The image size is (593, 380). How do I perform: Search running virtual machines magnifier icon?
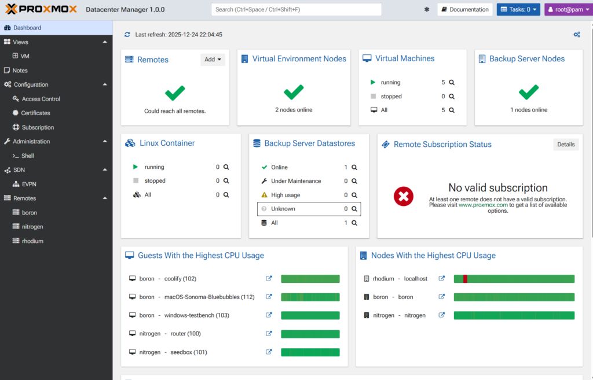pos(452,83)
